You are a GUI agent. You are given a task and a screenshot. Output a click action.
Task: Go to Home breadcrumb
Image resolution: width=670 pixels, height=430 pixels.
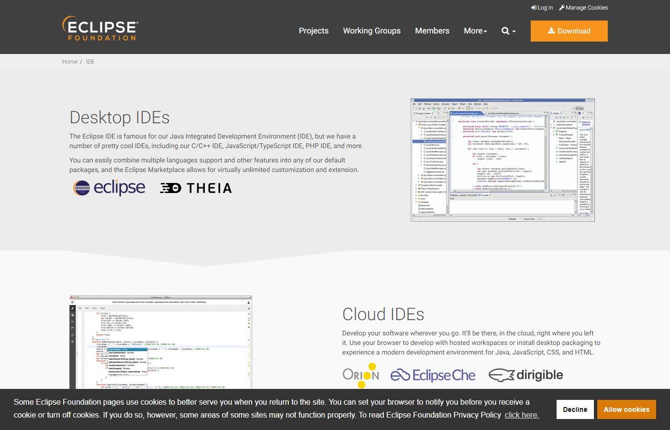pyautogui.click(x=70, y=62)
